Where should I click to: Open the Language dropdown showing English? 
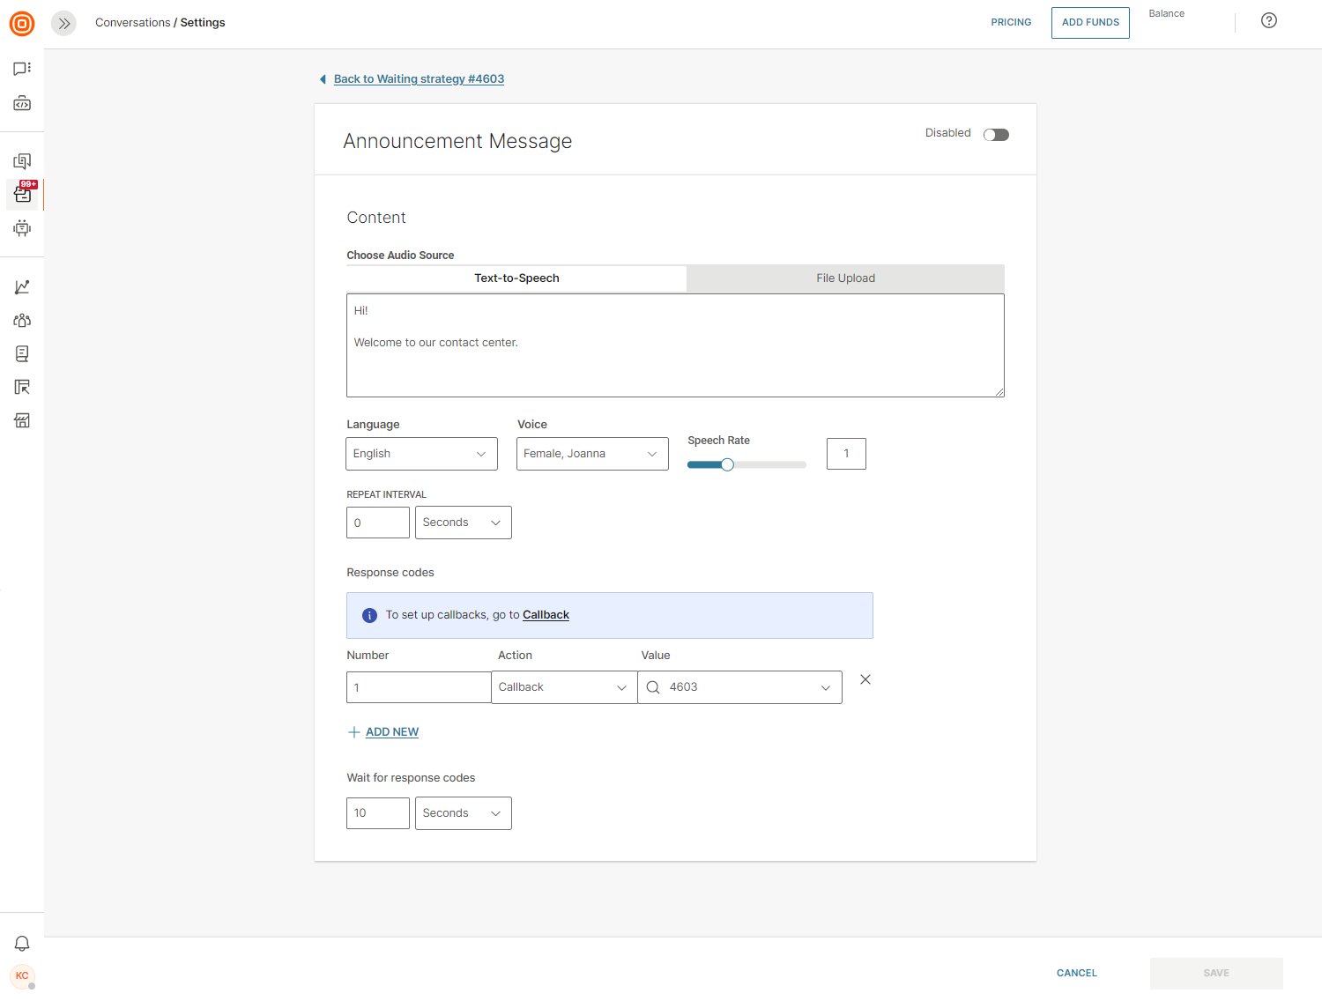[421, 454]
